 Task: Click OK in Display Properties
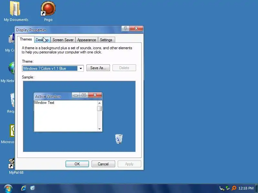tap(77, 164)
